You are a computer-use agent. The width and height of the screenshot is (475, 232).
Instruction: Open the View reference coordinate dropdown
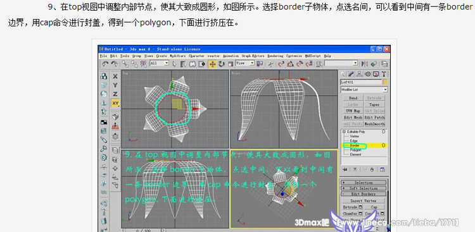coord(245,63)
